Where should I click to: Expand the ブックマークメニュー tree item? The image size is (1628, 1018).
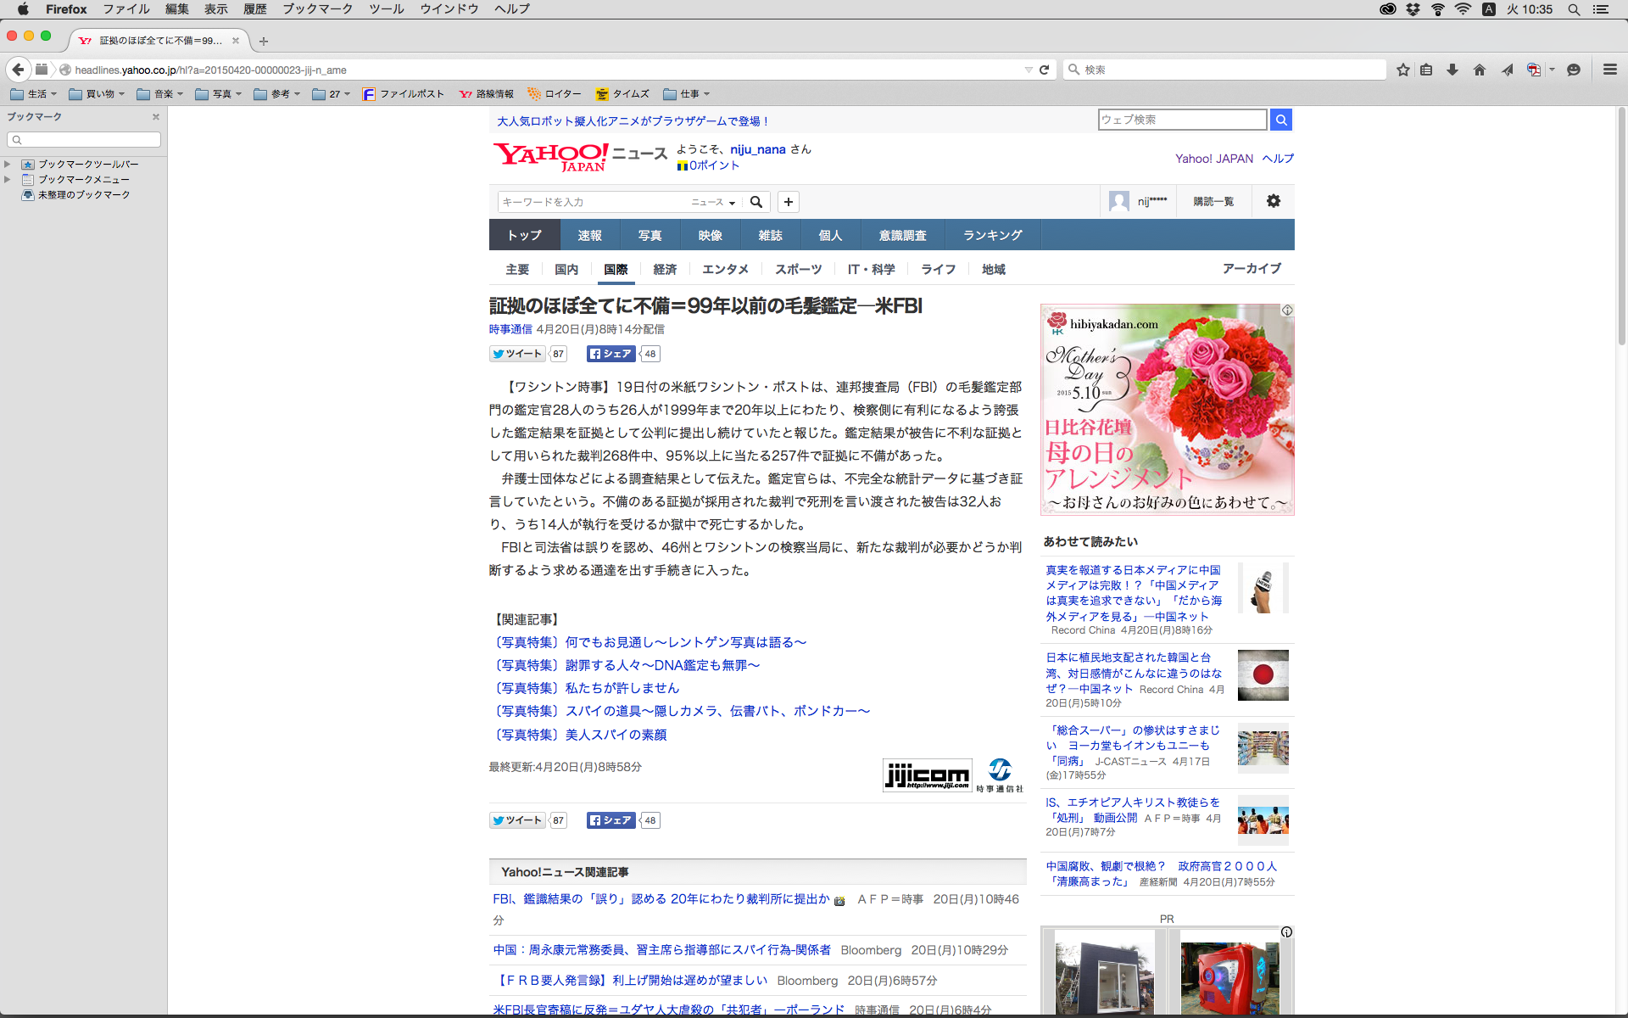point(8,179)
